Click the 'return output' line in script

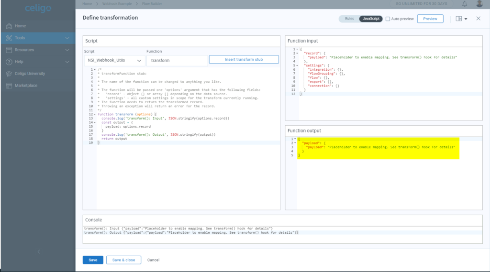pos(114,139)
